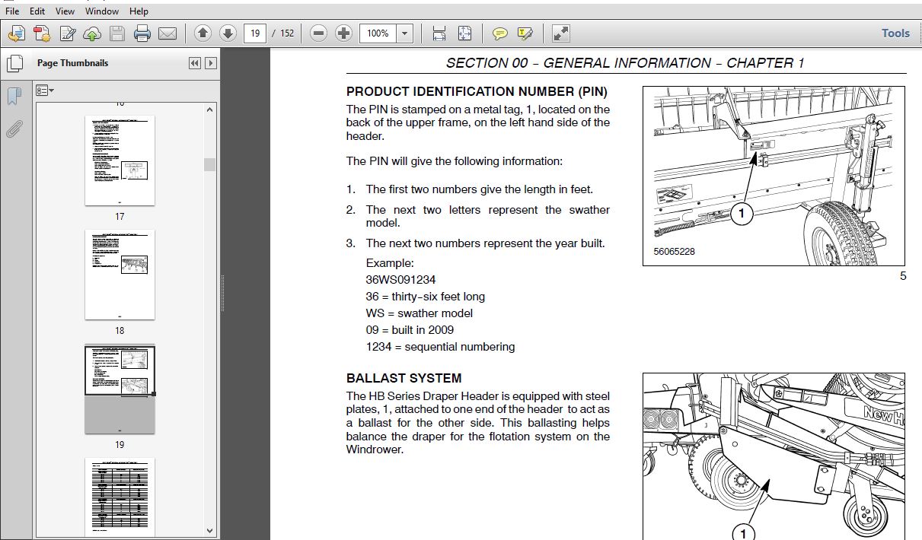Screen dimensions: 922x540
Task: Open the thumbnails options menu dropdown
Action: [x=45, y=91]
